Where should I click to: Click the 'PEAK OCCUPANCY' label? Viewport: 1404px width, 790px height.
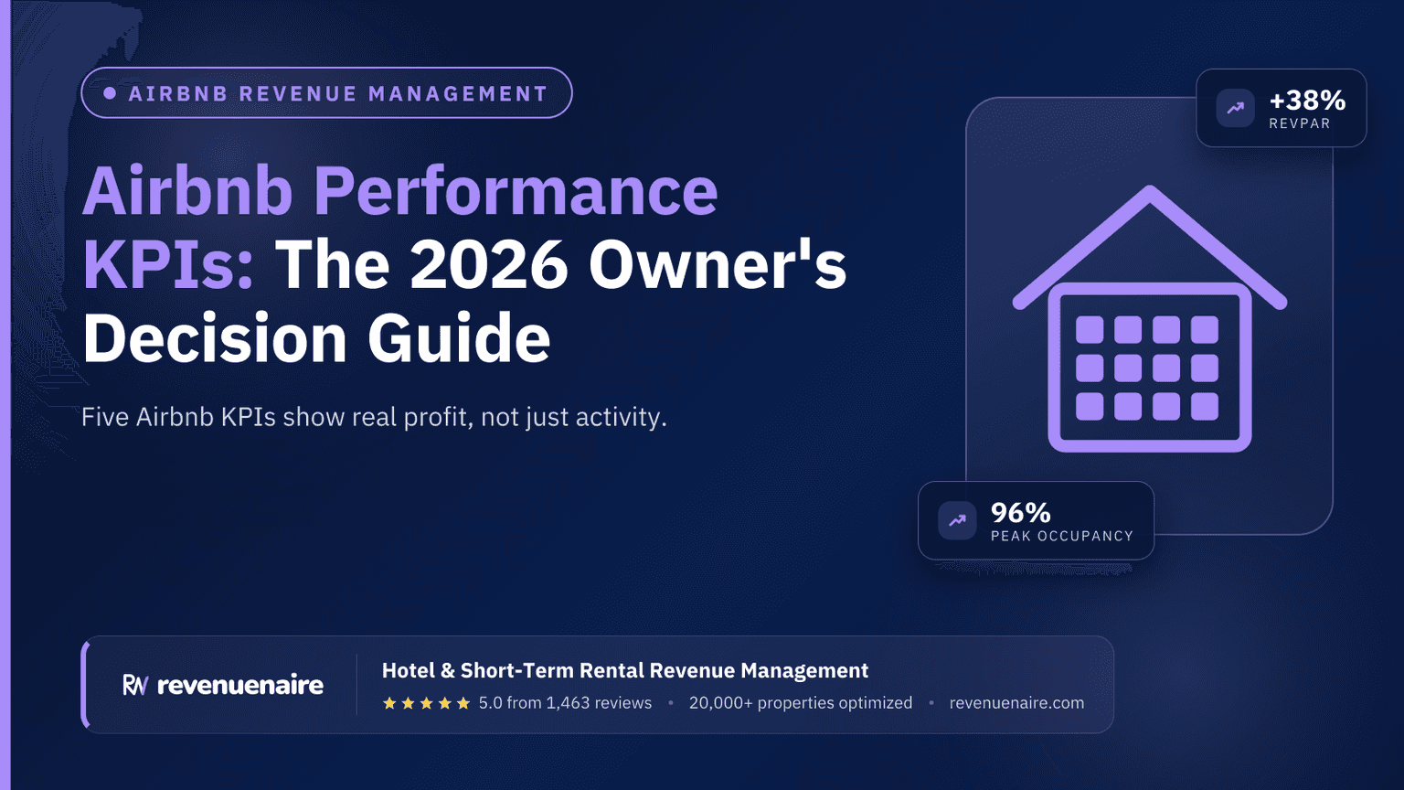pos(1062,536)
